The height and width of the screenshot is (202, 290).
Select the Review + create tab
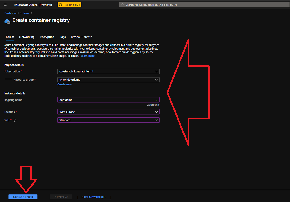[x=81, y=37]
